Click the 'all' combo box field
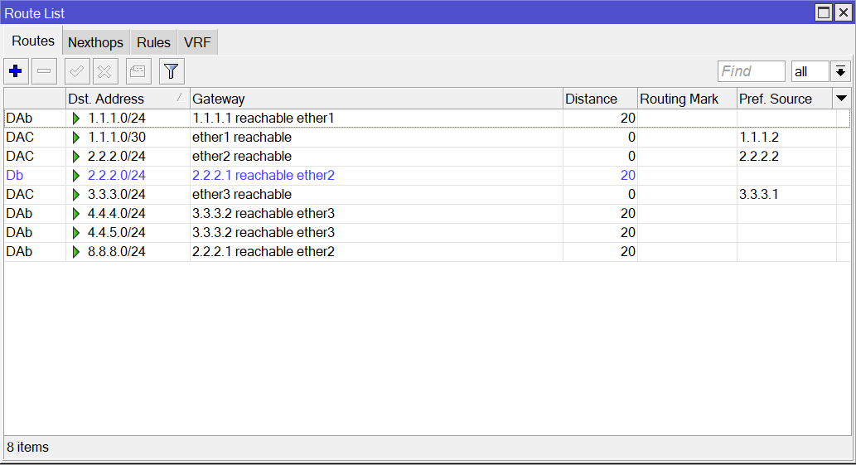 pos(809,71)
